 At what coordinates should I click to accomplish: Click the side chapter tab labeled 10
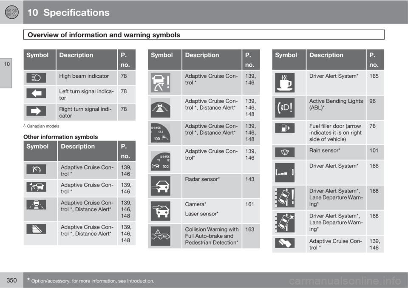[x=6, y=73]
